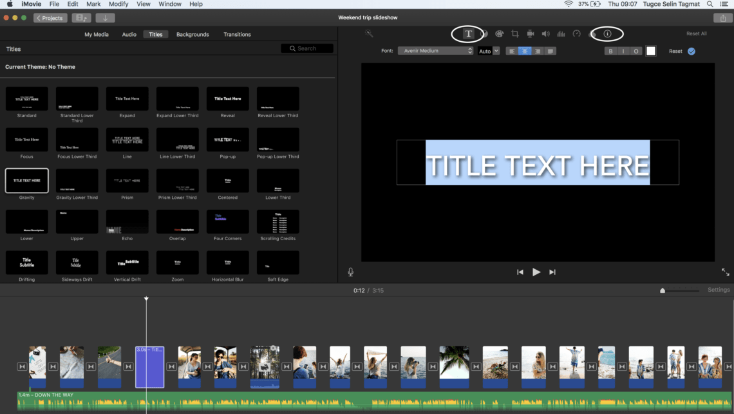Toggle outline formatting for title
734x414 pixels.
635,51
